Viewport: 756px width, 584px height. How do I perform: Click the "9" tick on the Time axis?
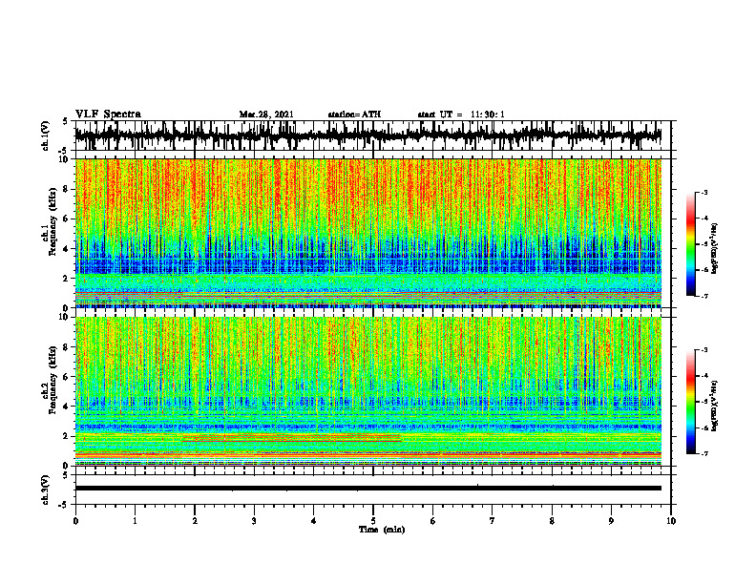coord(611,521)
